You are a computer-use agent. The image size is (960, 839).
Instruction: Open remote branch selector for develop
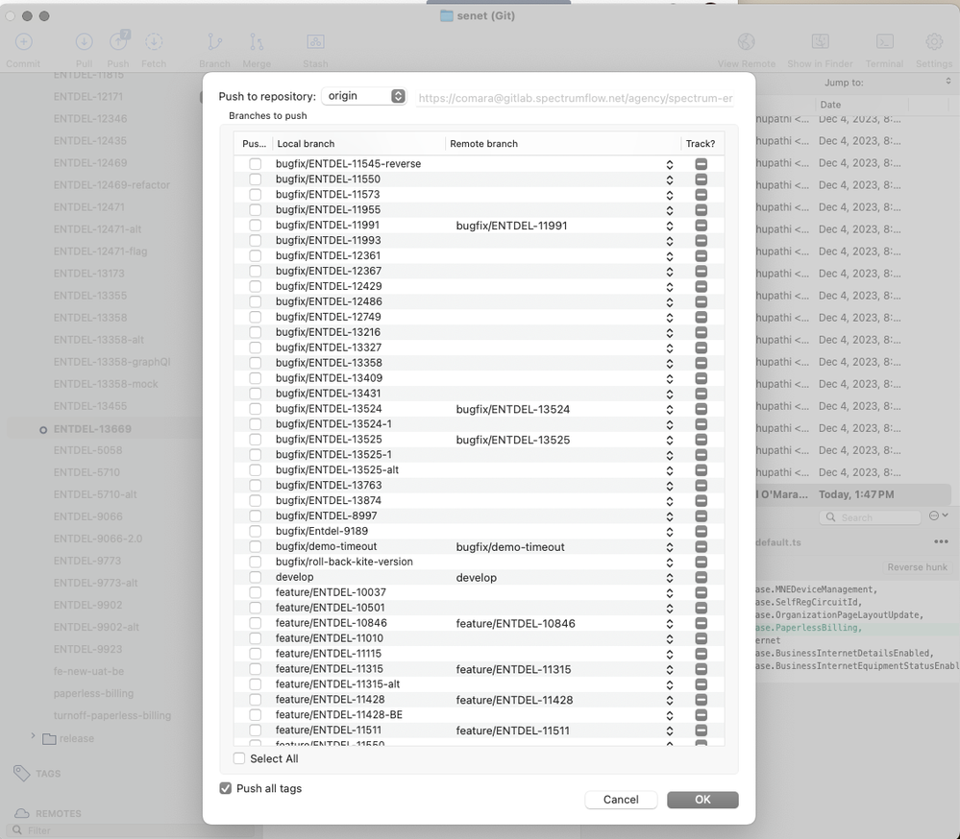[x=670, y=578]
